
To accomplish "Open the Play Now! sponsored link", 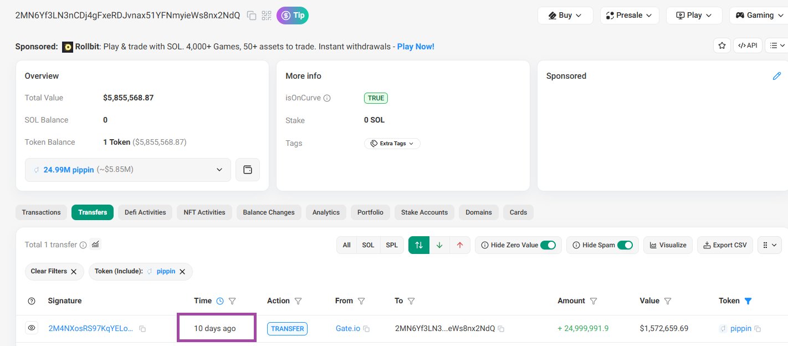I will pyautogui.click(x=416, y=47).
